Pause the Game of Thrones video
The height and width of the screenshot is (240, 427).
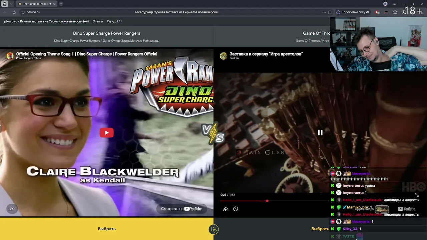click(x=320, y=133)
